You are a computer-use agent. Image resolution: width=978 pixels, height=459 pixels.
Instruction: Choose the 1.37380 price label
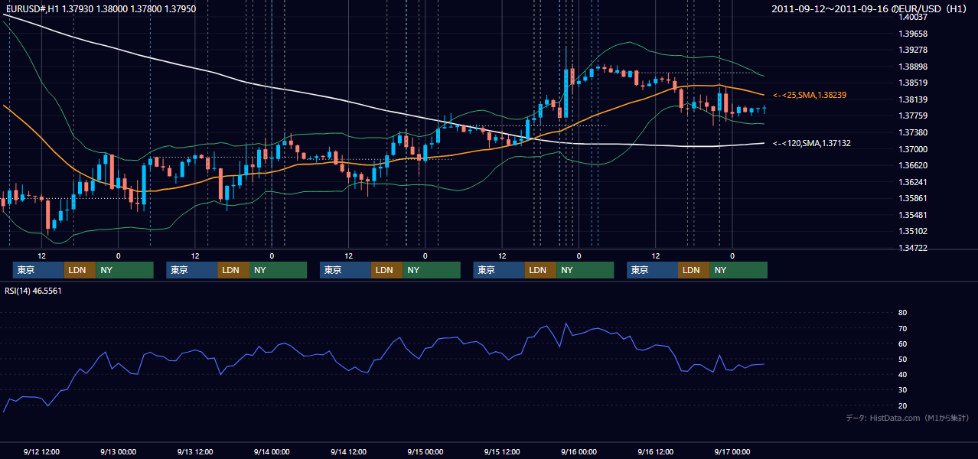[912, 132]
